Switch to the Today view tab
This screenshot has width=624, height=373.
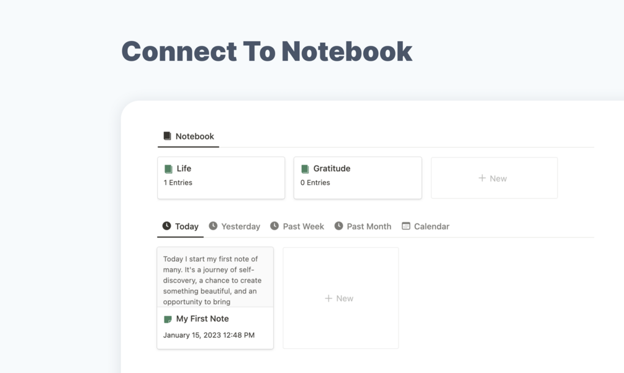click(186, 227)
